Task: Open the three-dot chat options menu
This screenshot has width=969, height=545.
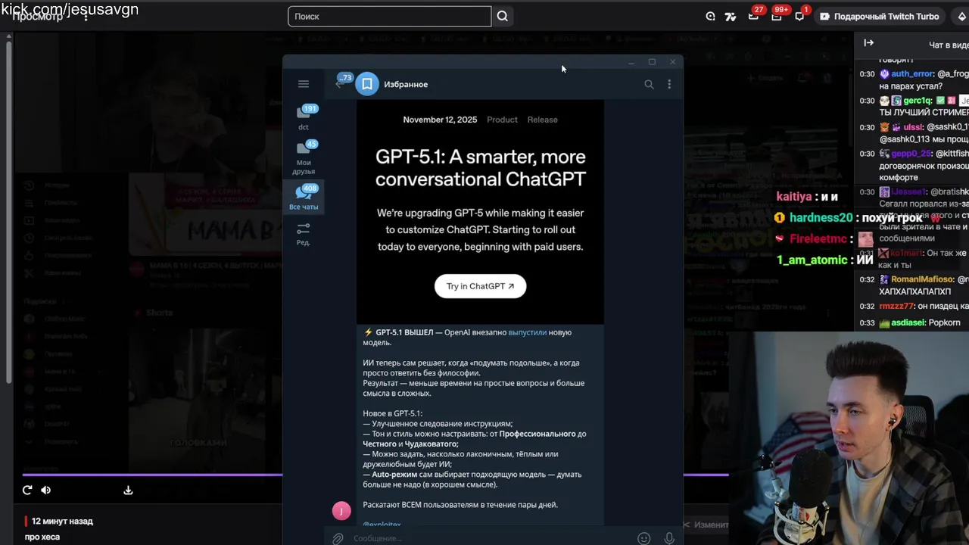Action: pyautogui.click(x=669, y=84)
